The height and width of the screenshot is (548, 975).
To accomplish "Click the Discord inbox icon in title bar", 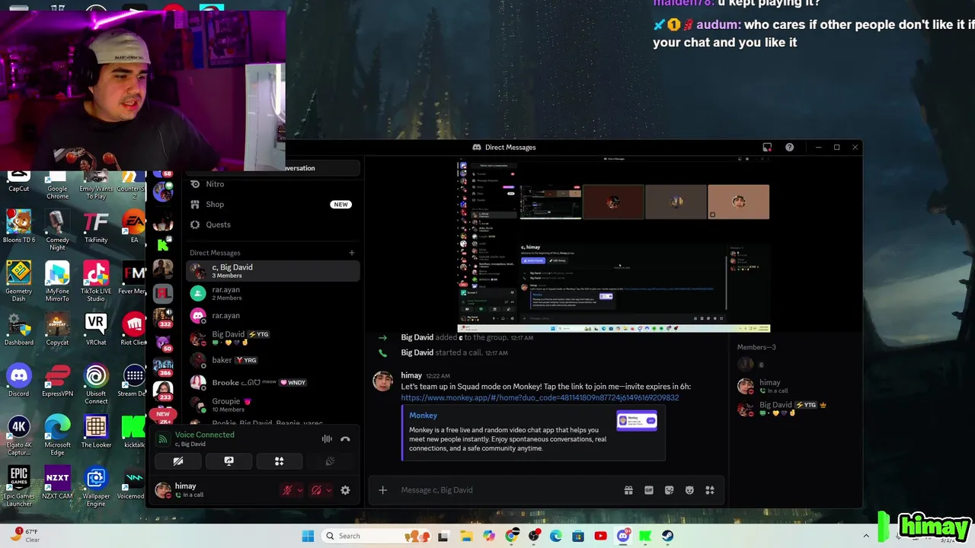I will tap(767, 147).
